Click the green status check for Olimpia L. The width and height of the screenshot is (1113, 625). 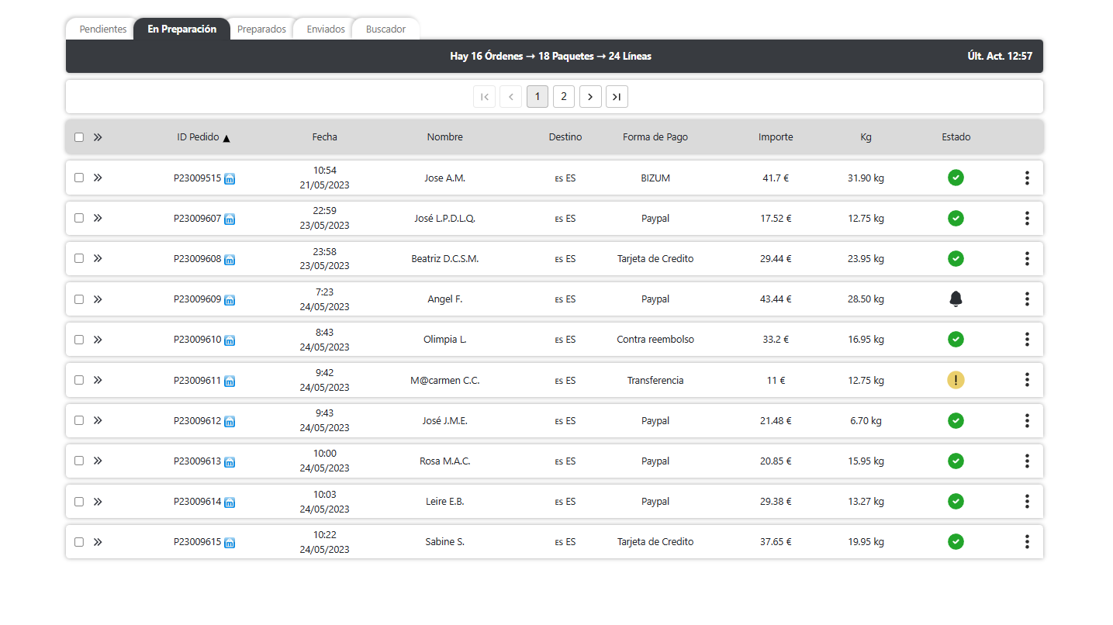[956, 339]
